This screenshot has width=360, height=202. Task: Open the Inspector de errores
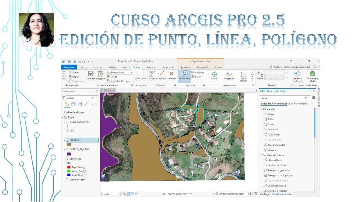pos(118,81)
